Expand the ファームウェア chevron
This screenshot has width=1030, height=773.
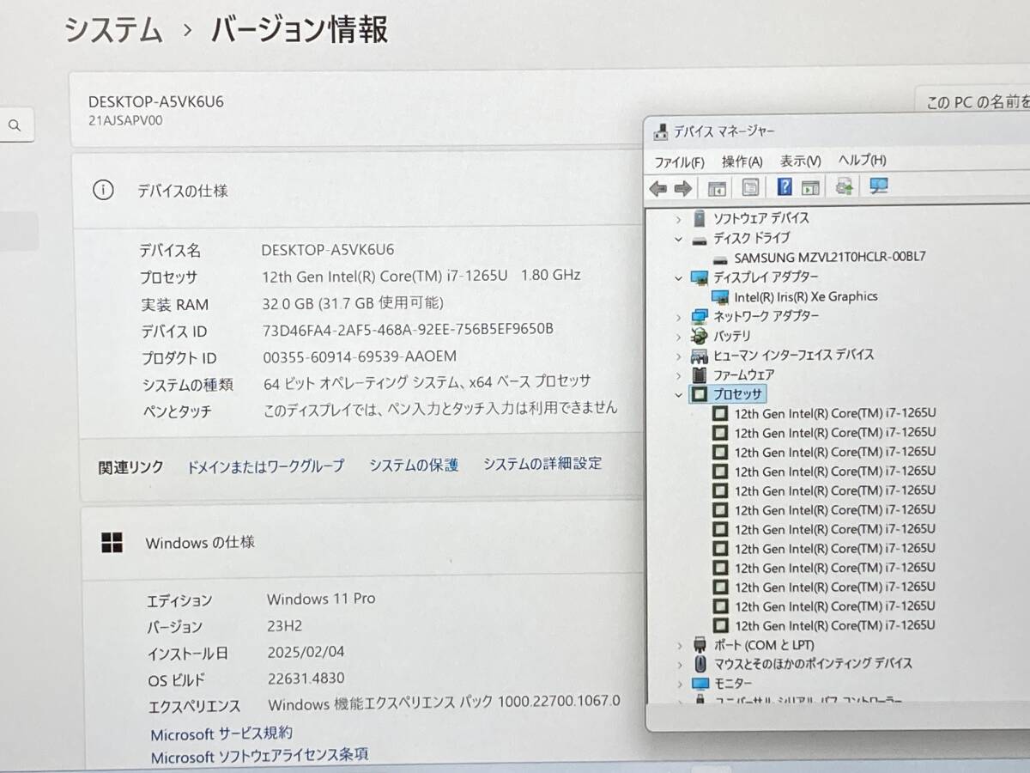(x=678, y=374)
